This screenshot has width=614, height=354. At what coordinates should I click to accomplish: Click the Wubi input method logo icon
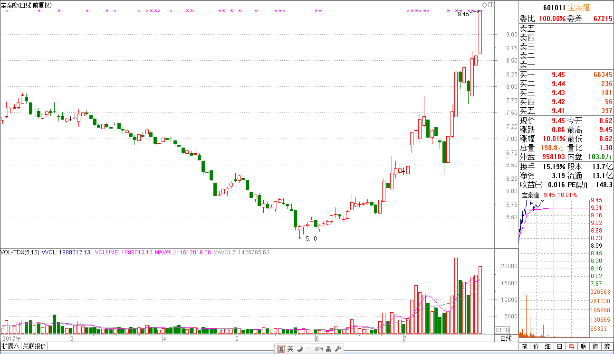click(281, 349)
